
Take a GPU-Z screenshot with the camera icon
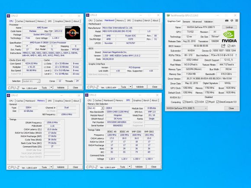pyautogui.click(x=227, y=21)
